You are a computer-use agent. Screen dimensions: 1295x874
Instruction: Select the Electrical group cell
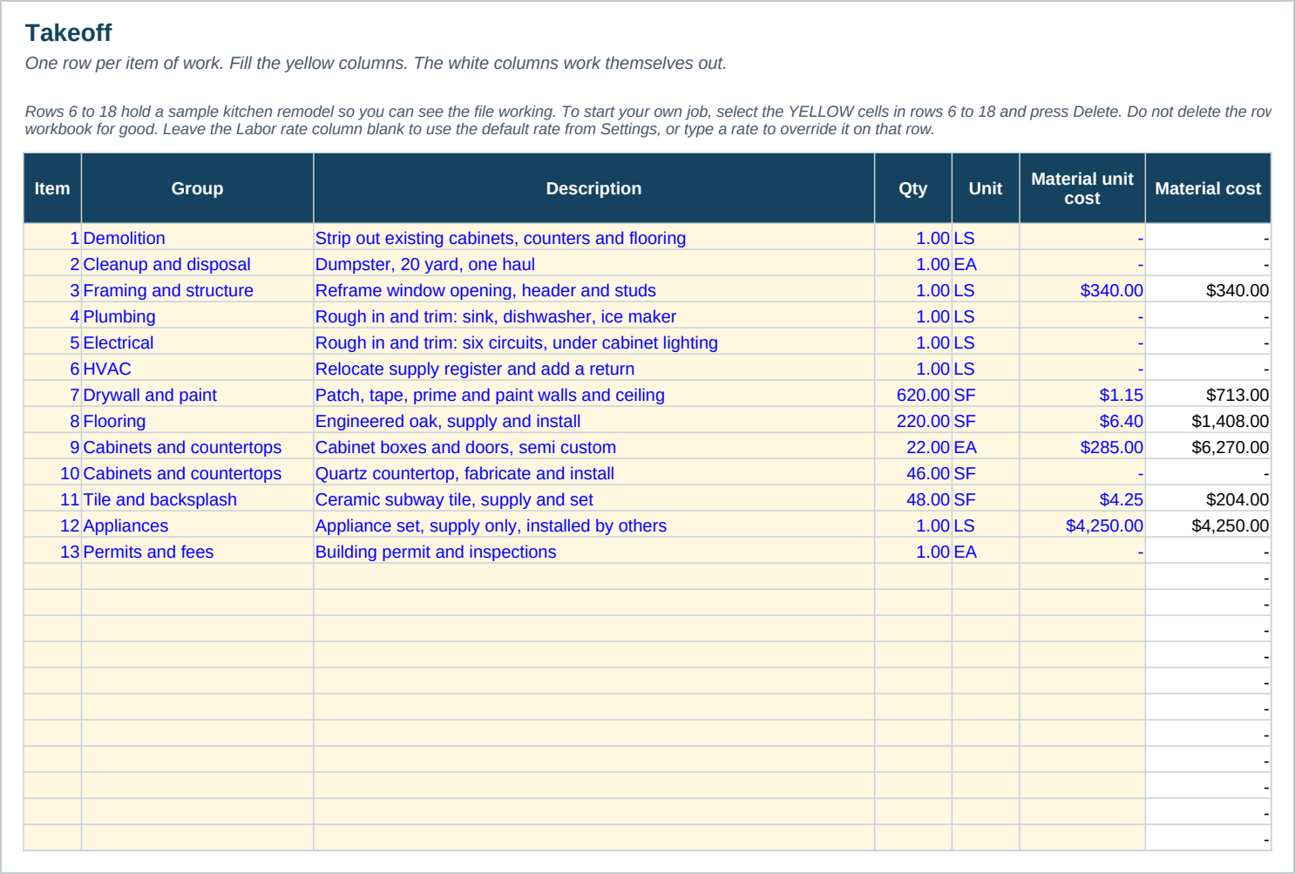[197, 342]
